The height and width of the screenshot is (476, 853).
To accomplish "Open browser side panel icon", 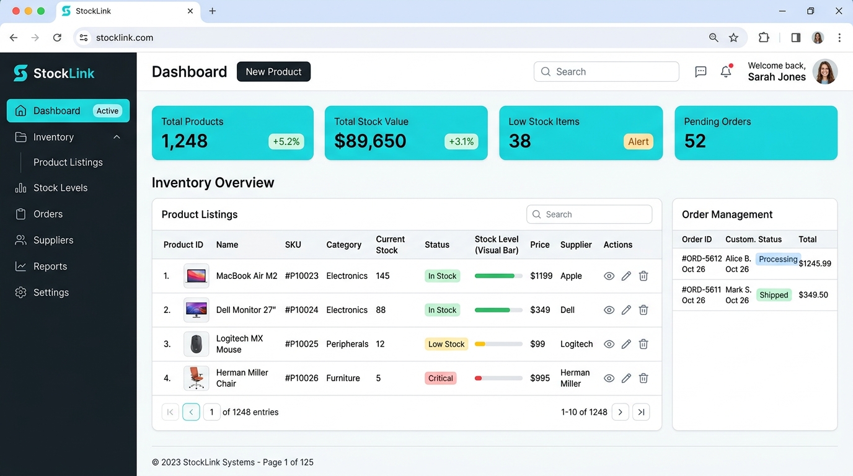I will point(796,38).
